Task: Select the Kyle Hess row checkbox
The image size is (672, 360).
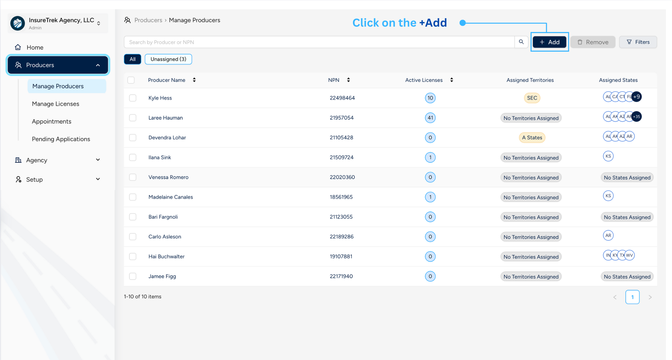Action: [x=133, y=98]
